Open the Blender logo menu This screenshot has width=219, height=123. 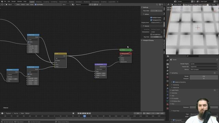(2, 1)
